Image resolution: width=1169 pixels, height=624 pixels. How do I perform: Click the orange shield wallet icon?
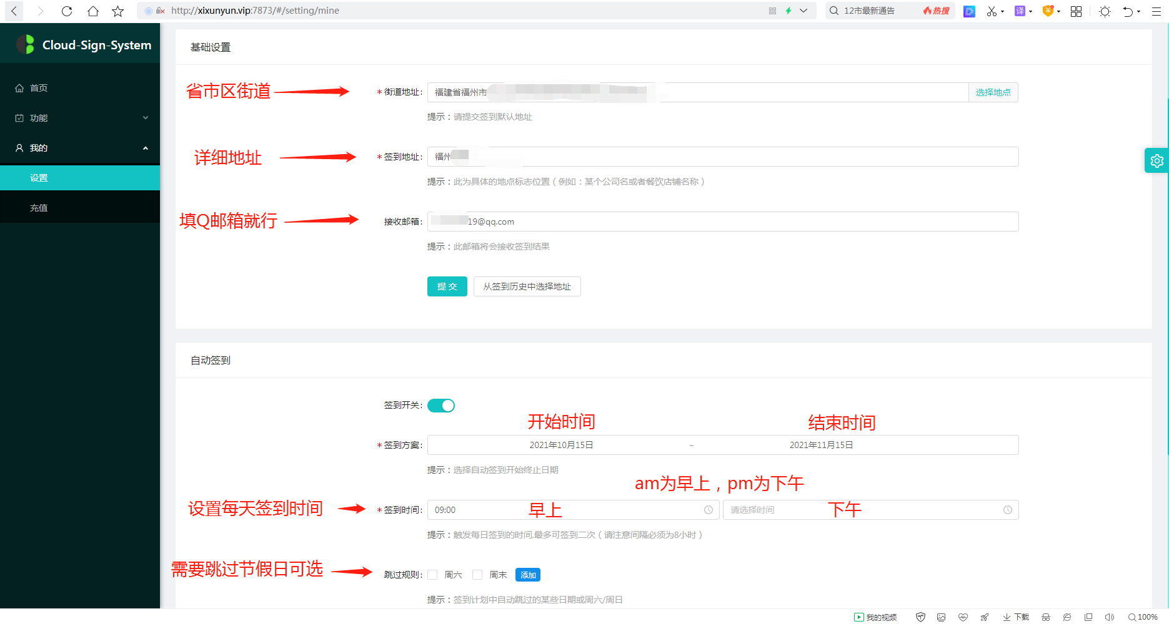coord(1048,11)
